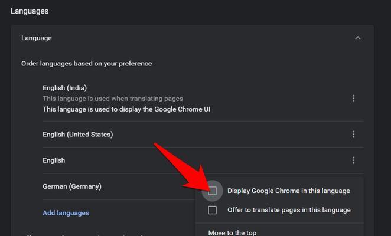Screen dimensions: 391x236
Task: Click the plain English language entry
Action: click(x=54, y=160)
